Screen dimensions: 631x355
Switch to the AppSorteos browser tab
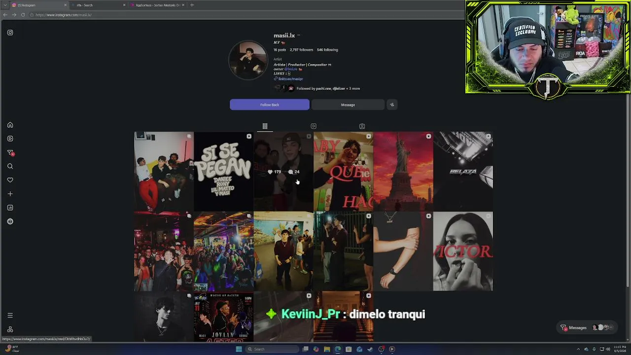[x=157, y=5]
